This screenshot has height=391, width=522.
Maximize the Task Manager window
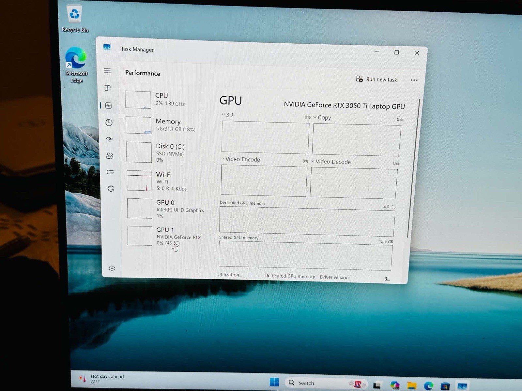click(x=397, y=52)
